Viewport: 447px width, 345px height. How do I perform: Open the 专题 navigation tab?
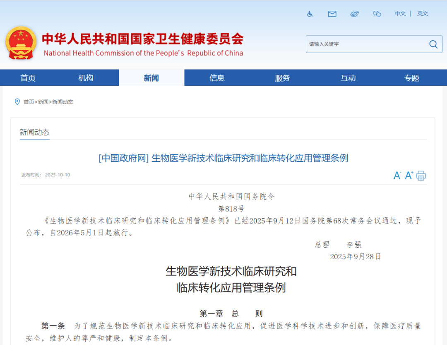tap(411, 78)
